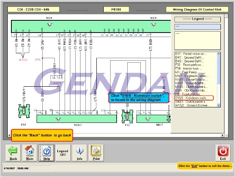Select F32 Front prefuse entry

click(x=189, y=65)
